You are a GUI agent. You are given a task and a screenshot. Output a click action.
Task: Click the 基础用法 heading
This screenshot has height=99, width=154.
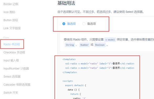tap(66, 3)
